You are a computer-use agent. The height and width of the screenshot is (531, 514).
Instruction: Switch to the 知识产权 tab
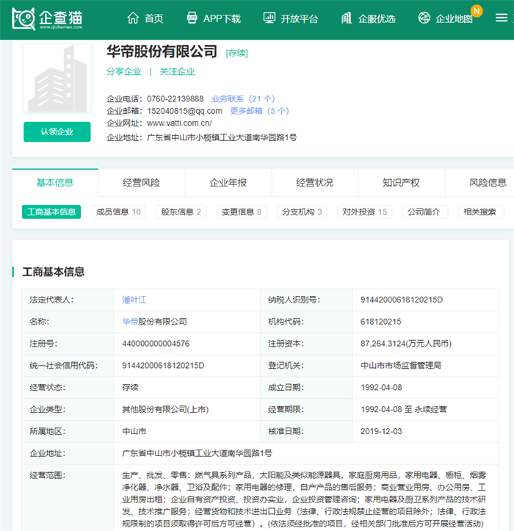401,183
